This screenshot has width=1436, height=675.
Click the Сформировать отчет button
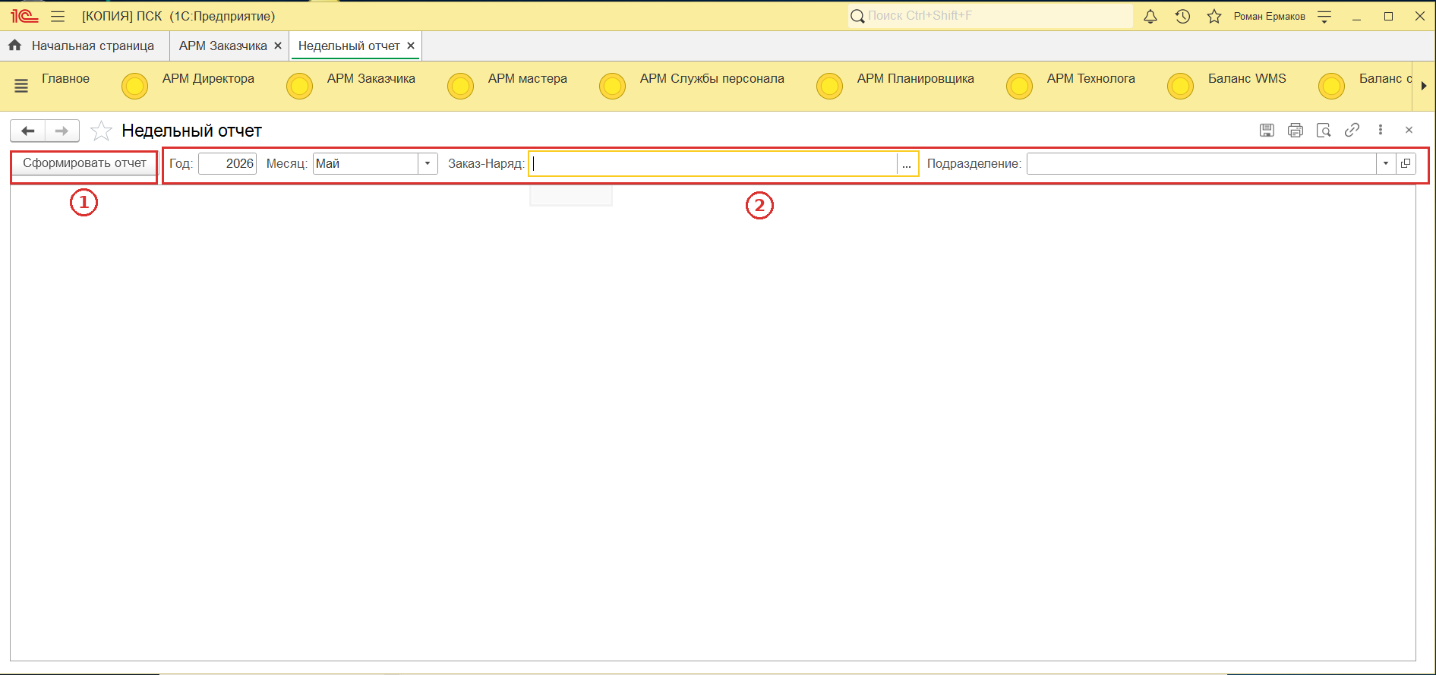pos(84,163)
